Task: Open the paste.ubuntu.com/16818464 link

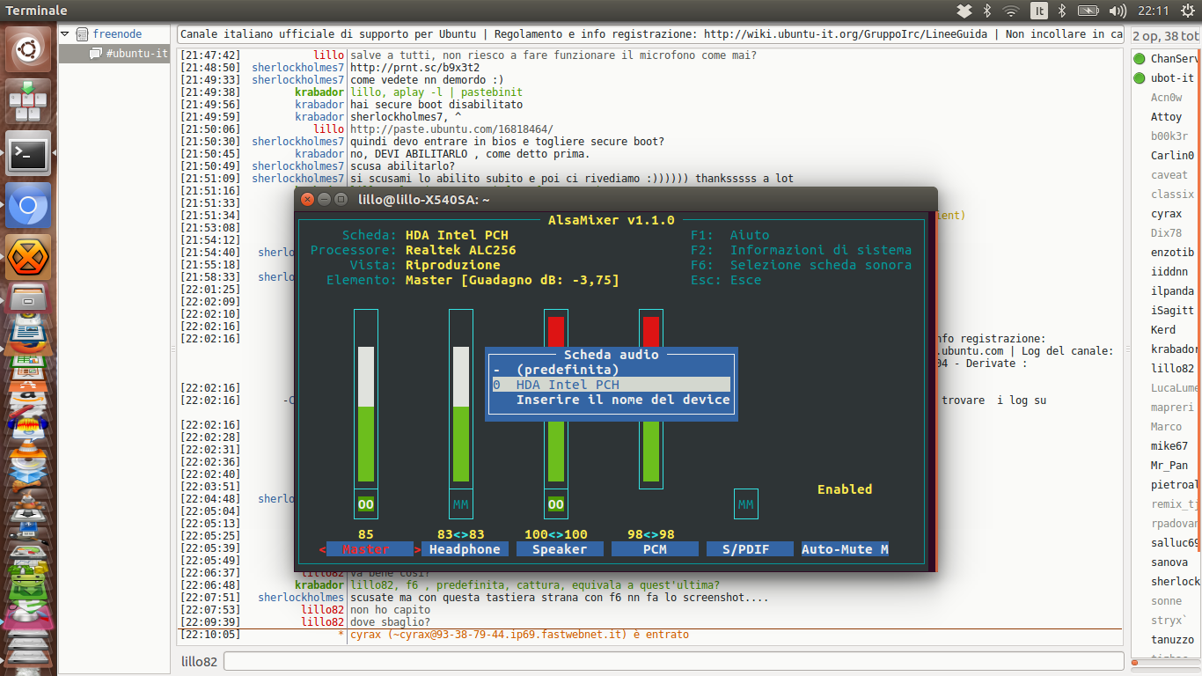Action: point(451,129)
